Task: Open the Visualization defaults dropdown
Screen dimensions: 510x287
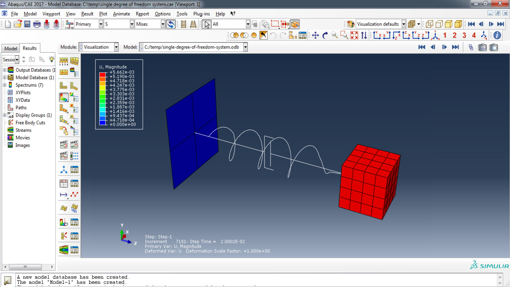Action: [x=403, y=24]
